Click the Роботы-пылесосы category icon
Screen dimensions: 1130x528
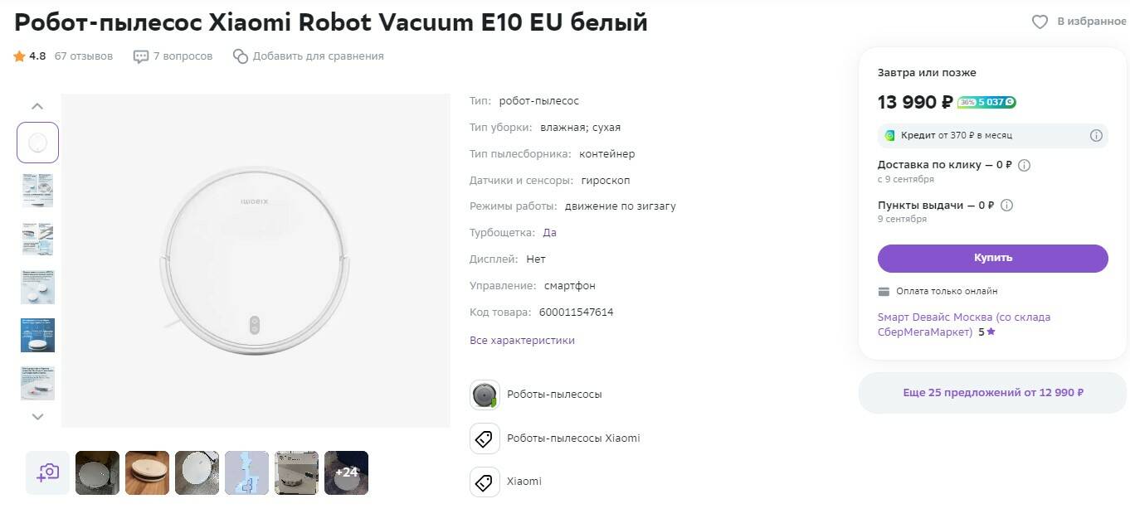(x=485, y=394)
